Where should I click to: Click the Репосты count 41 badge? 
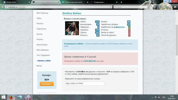[x=98, y=35]
